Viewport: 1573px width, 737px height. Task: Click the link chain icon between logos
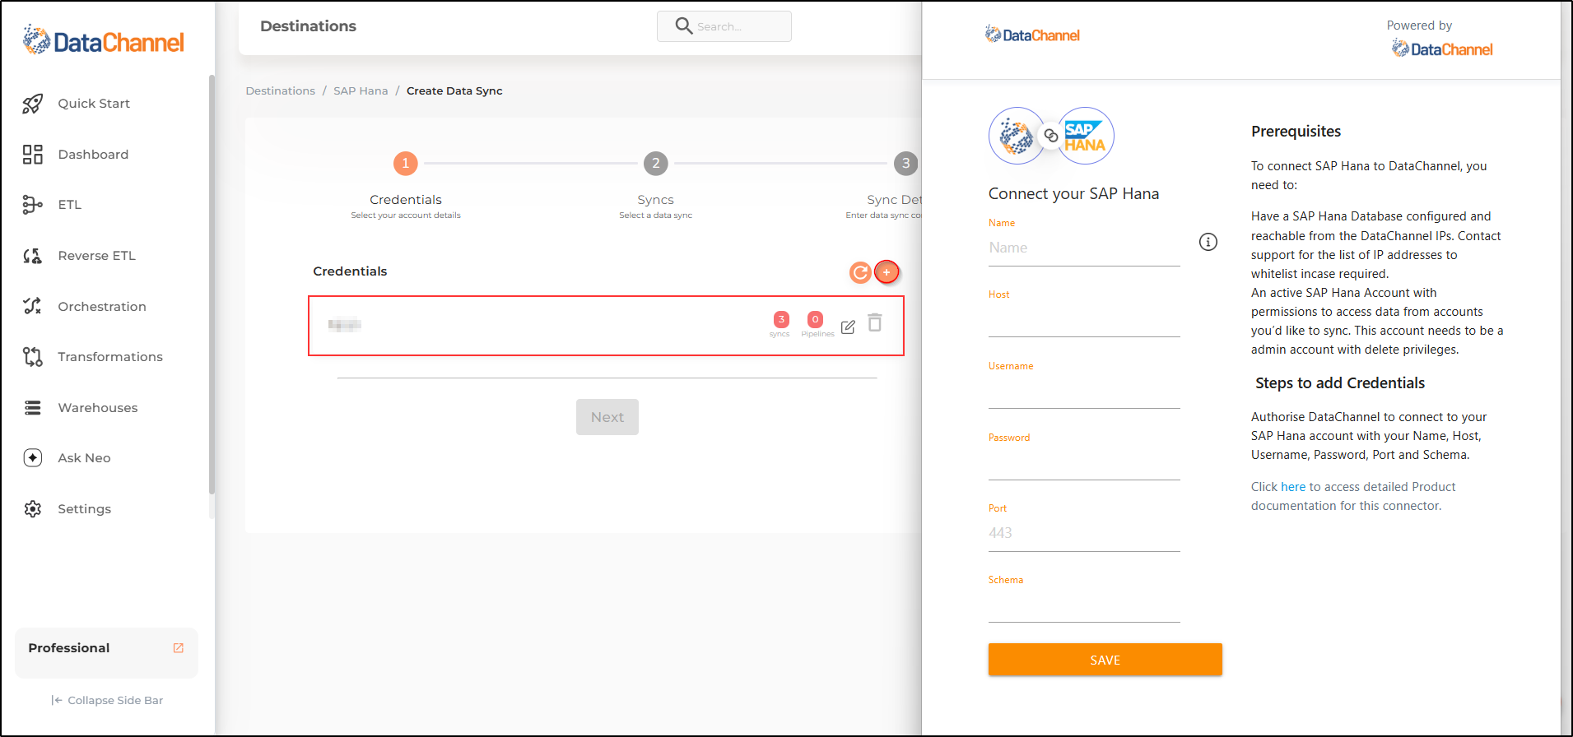click(x=1051, y=136)
